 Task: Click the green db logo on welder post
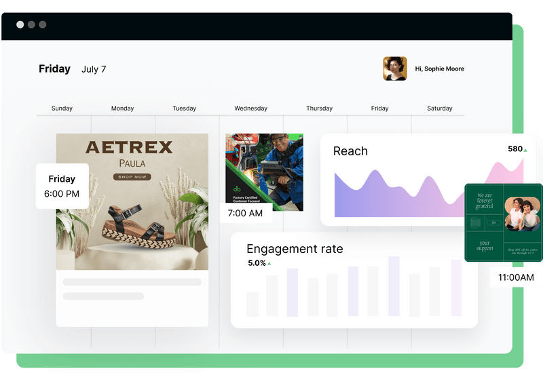[x=237, y=188]
